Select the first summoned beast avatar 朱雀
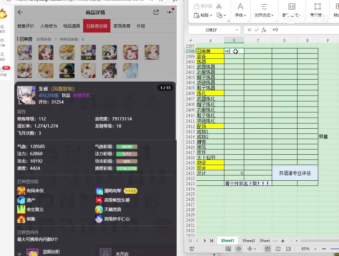The image size is (339, 256). (x=25, y=52)
